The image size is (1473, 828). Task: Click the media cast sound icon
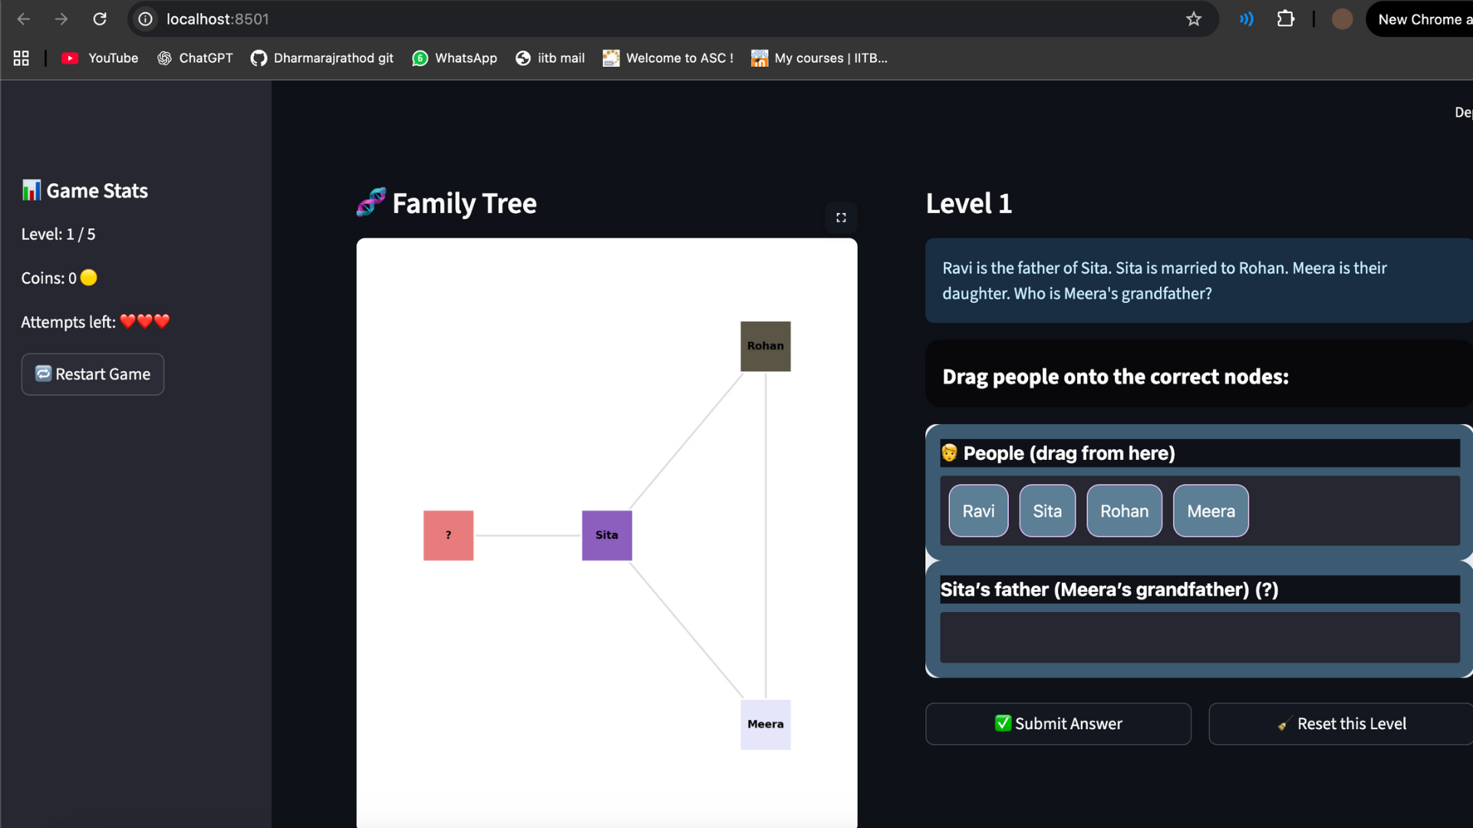(x=1247, y=19)
